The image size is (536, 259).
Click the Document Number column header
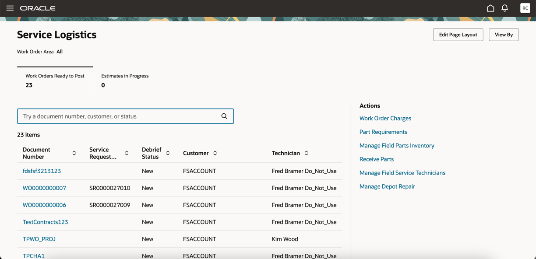click(x=36, y=153)
